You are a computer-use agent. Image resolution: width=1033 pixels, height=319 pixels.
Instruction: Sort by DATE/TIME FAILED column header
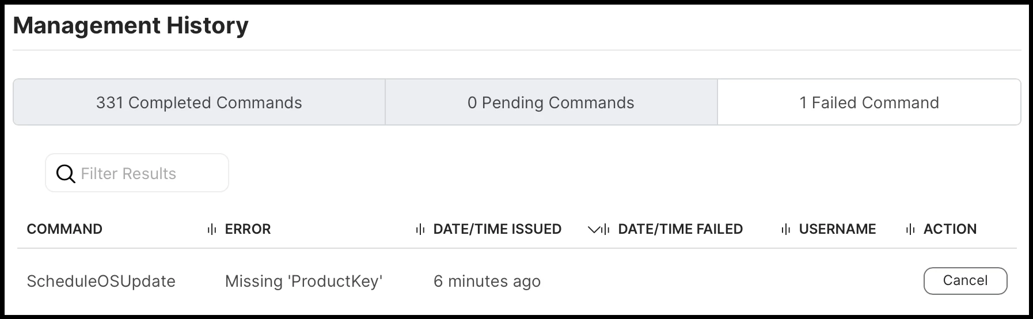(680, 229)
